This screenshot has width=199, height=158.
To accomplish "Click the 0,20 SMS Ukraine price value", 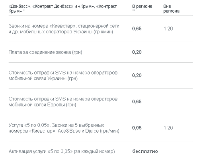I will (137, 75).
